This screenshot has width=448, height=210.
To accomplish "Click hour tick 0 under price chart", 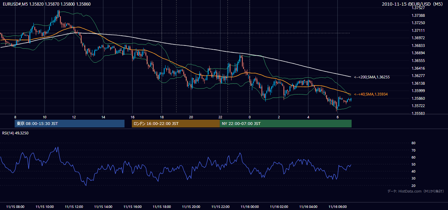I will pos(250,117).
